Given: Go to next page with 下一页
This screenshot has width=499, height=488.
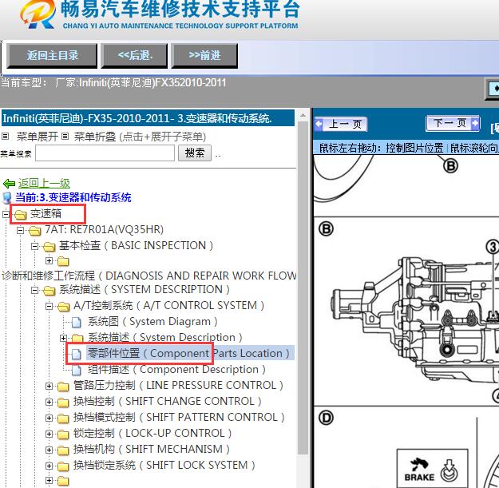Looking at the screenshot, I should [453, 123].
